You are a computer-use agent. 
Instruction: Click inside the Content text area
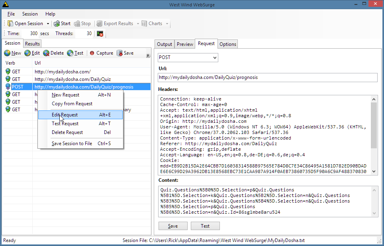coord(265,201)
